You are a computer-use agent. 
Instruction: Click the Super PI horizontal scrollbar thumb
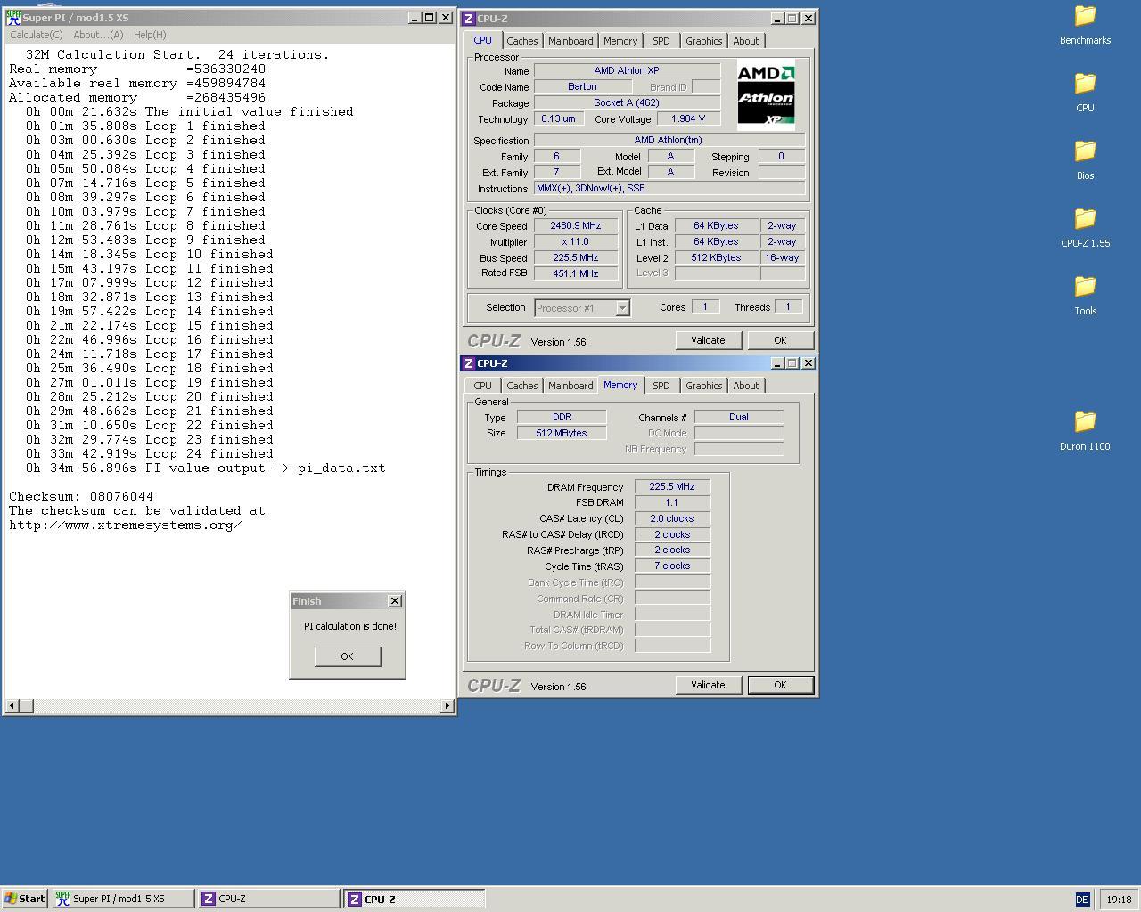click(26, 706)
